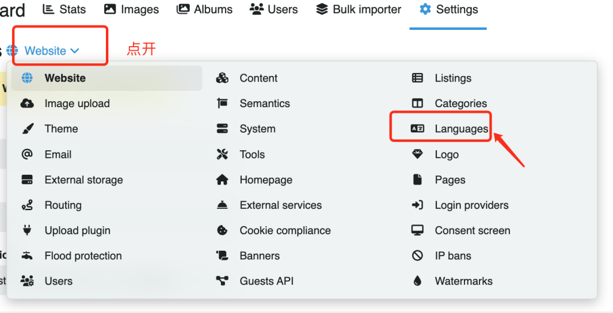This screenshot has height=313, width=613.
Task: Open the Settings tab
Action: [x=448, y=10]
